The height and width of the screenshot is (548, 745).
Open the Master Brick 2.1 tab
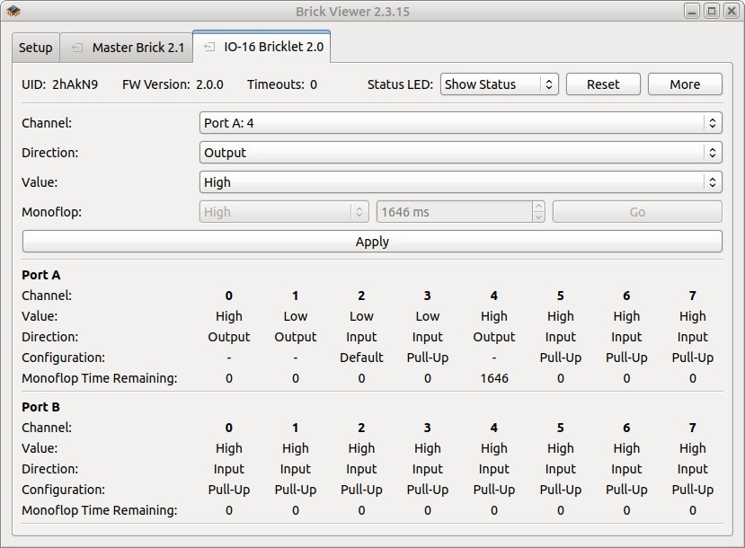(127, 48)
